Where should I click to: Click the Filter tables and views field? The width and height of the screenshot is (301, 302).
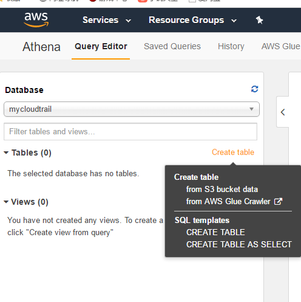coord(130,131)
